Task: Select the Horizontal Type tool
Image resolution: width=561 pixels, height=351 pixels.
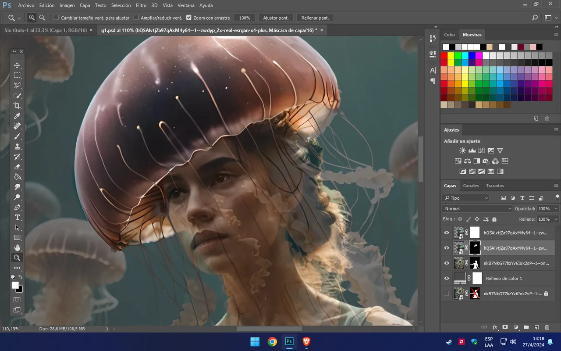Action: coord(17,218)
